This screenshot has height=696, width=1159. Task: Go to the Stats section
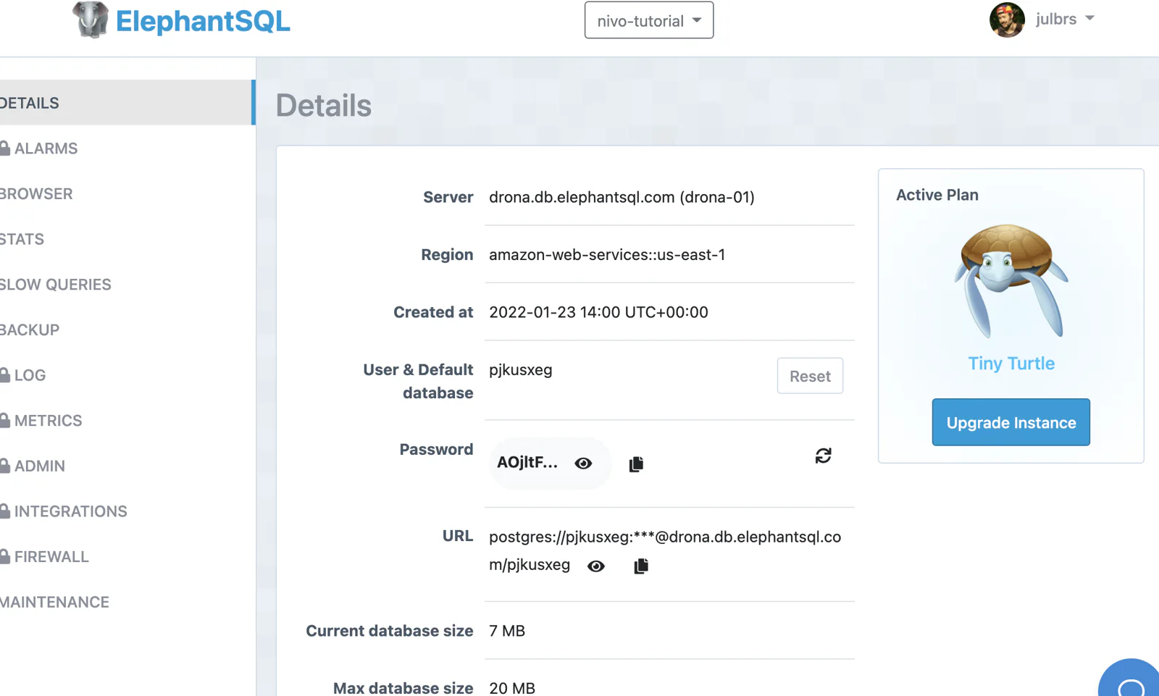tap(22, 239)
